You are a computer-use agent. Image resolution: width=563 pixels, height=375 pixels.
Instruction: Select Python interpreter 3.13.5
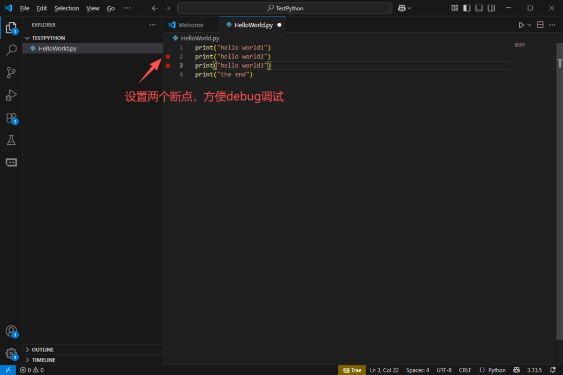pos(534,370)
